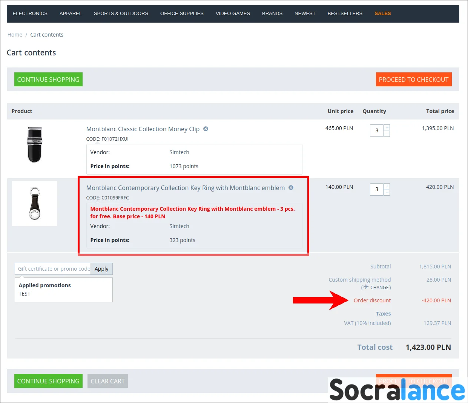
Task: Focus the gift certificate or promo code field
Action: tap(53, 269)
